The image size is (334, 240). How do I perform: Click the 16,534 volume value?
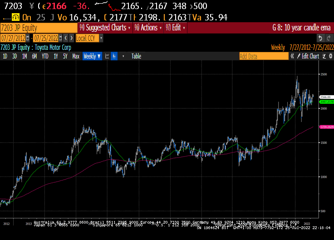(84, 17)
